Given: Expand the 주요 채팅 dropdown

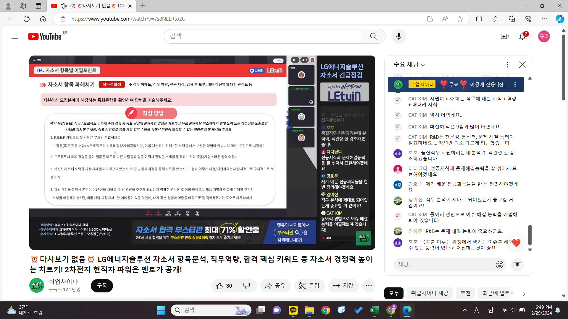Looking at the screenshot, I should [x=409, y=65].
